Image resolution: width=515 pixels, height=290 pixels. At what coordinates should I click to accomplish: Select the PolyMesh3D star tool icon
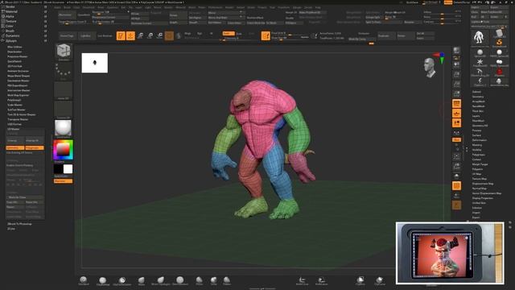480,63
